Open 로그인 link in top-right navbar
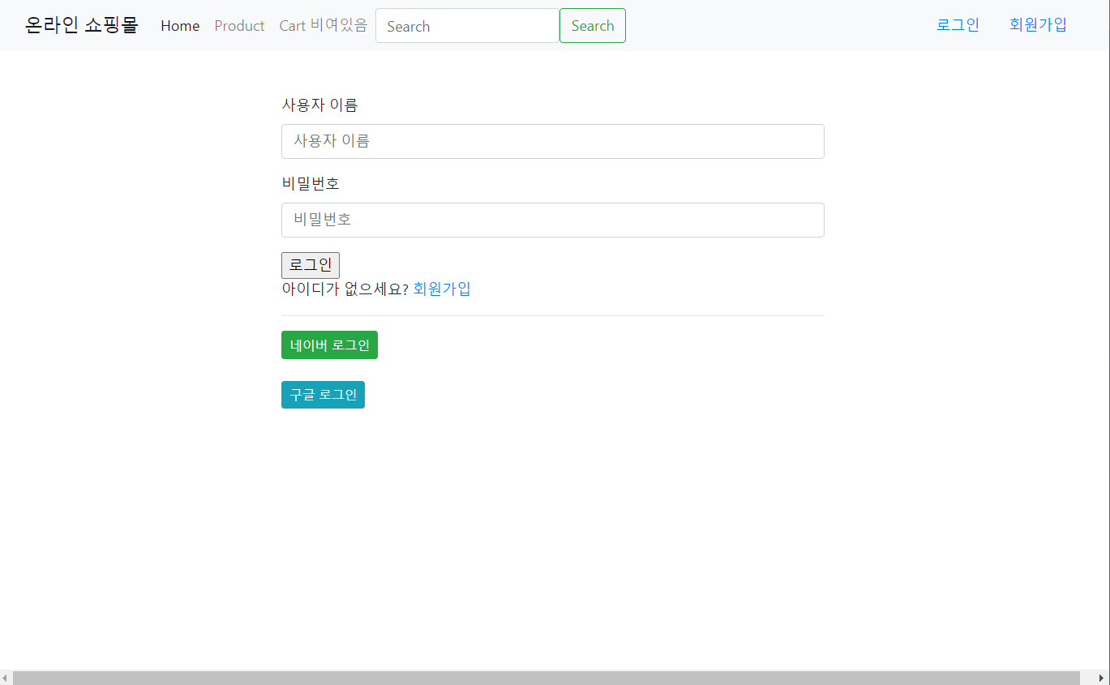Image resolution: width=1110 pixels, height=685 pixels. [958, 25]
